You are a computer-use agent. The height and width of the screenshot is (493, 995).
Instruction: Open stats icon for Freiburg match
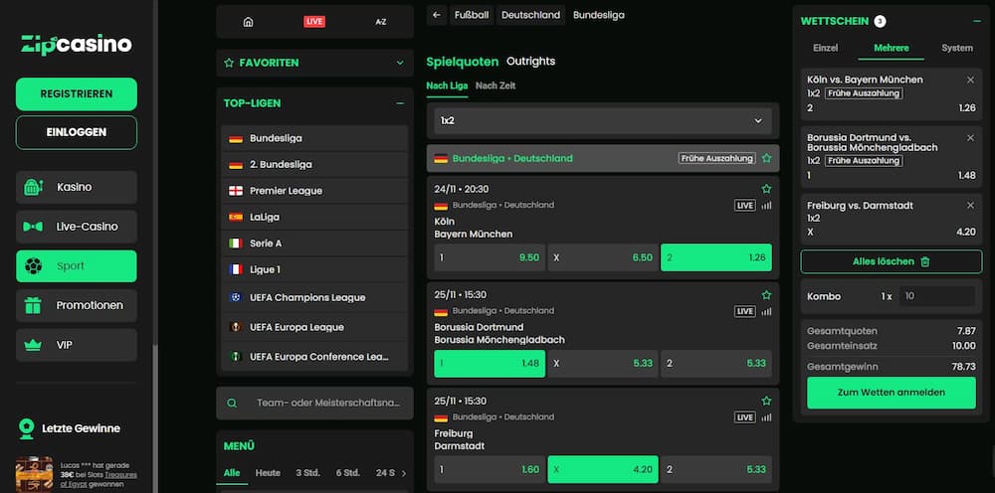pos(766,416)
